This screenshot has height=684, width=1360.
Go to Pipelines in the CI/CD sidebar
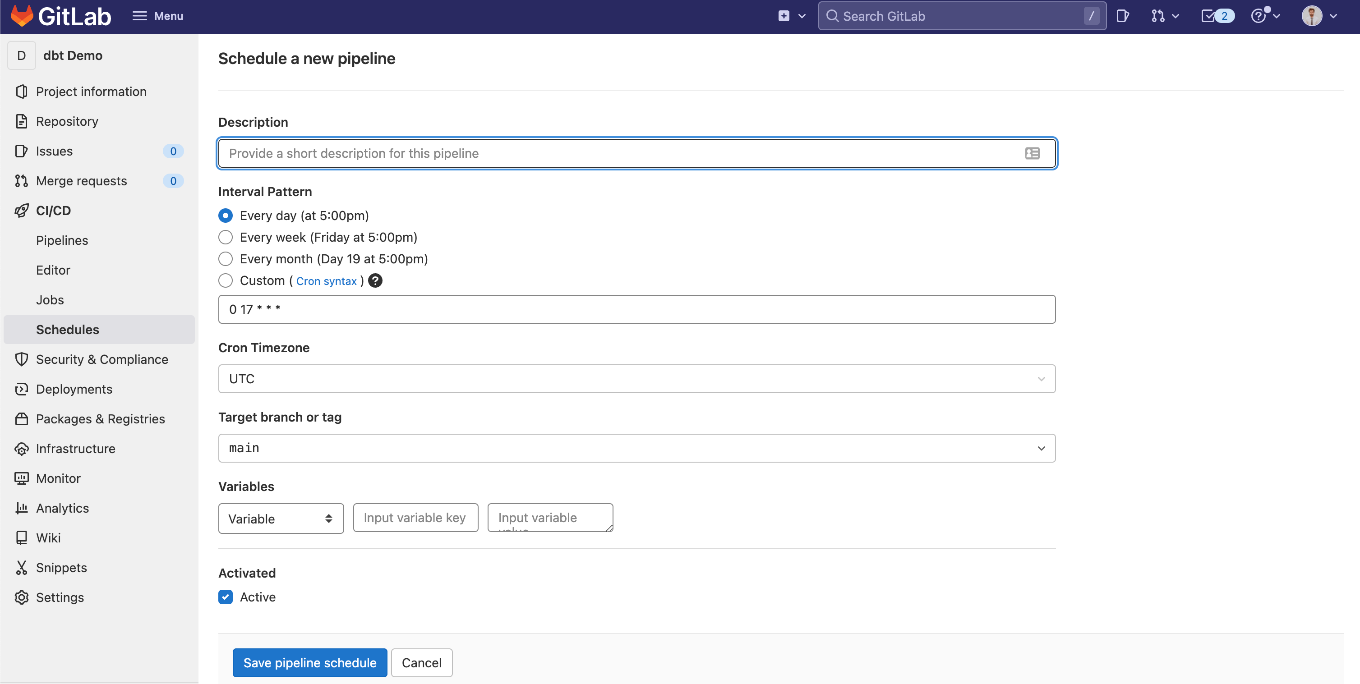[62, 241]
